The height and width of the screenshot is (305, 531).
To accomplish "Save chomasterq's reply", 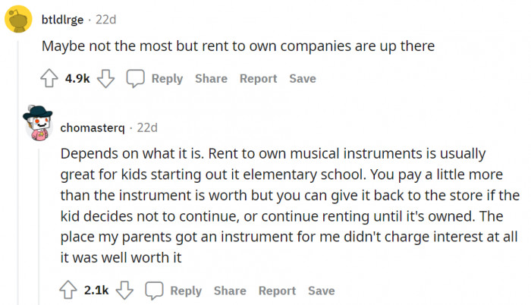I will point(321,291).
